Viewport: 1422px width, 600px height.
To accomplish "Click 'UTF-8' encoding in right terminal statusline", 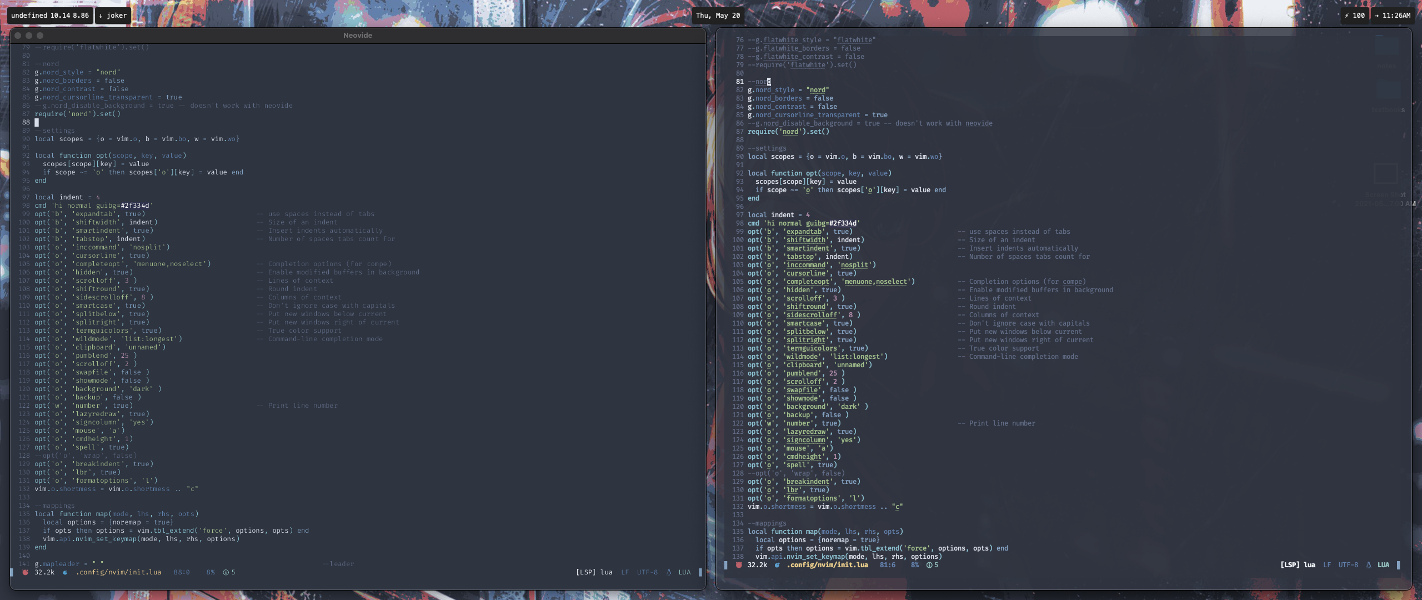I will pyautogui.click(x=1348, y=565).
